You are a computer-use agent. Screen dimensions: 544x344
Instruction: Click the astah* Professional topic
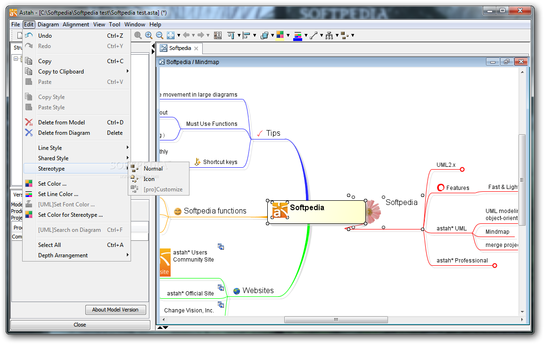pyautogui.click(x=462, y=261)
